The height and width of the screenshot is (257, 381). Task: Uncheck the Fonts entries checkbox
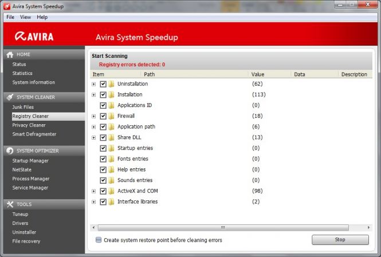click(x=103, y=159)
